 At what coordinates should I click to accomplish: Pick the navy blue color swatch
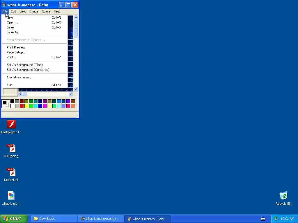[x=40, y=101]
